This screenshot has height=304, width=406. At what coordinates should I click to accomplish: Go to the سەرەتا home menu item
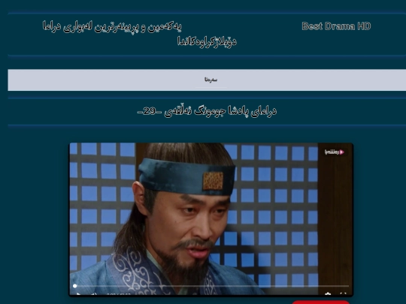click(x=211, y=80)
